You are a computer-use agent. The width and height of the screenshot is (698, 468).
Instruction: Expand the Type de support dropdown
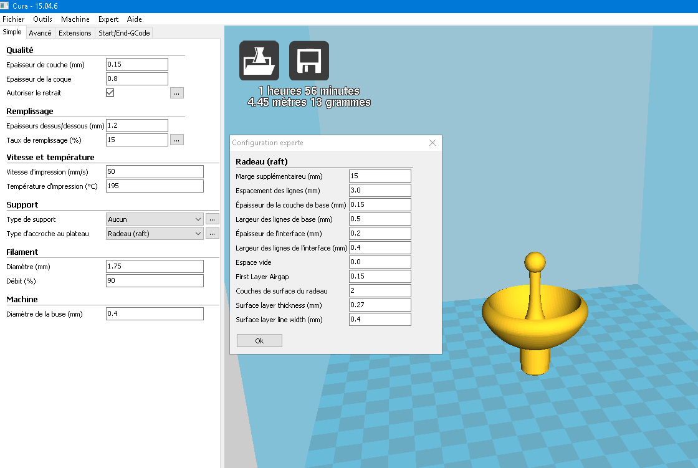click(x=155, y=219)
